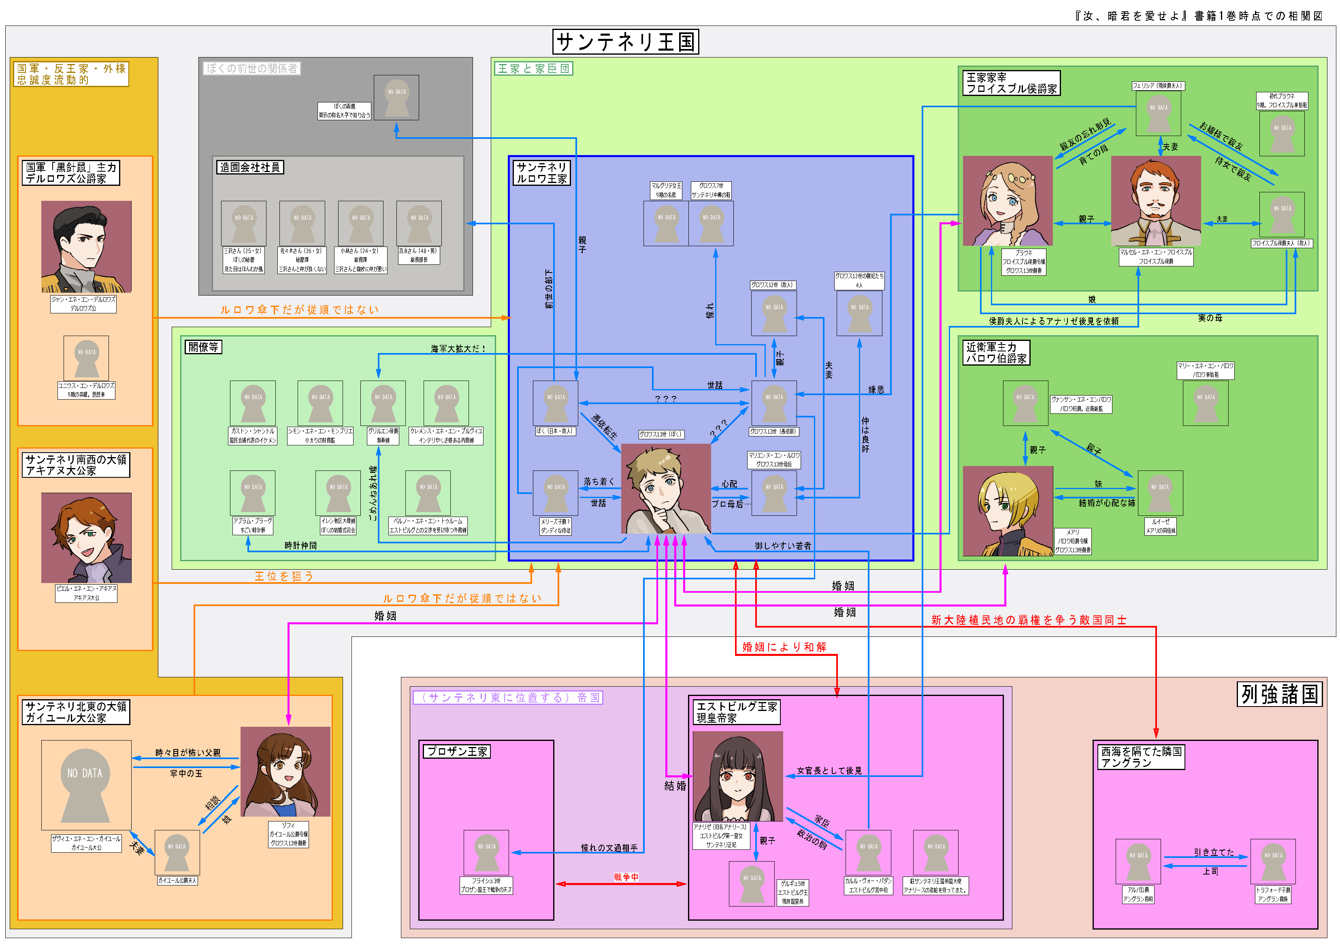This screenshot has width=1340, height=947.
Task: Click the Jean Delrois duke portrait
Action: click(86, 246)
